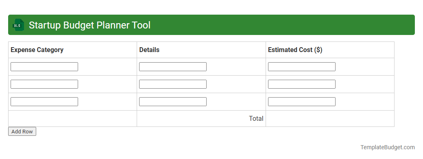Click the XLS spreadsheet icon in header

[18, 25]
